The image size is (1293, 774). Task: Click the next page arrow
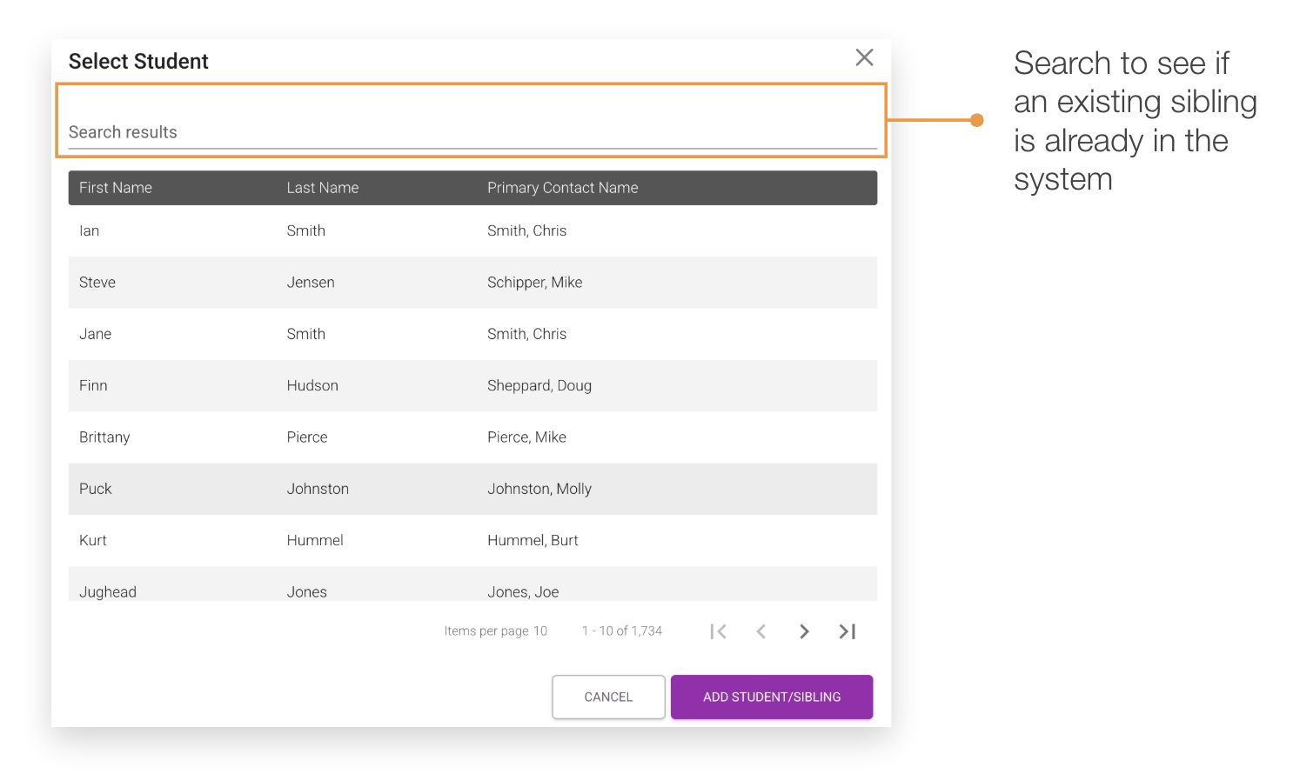pyautogui.click(x=803, y=631)
